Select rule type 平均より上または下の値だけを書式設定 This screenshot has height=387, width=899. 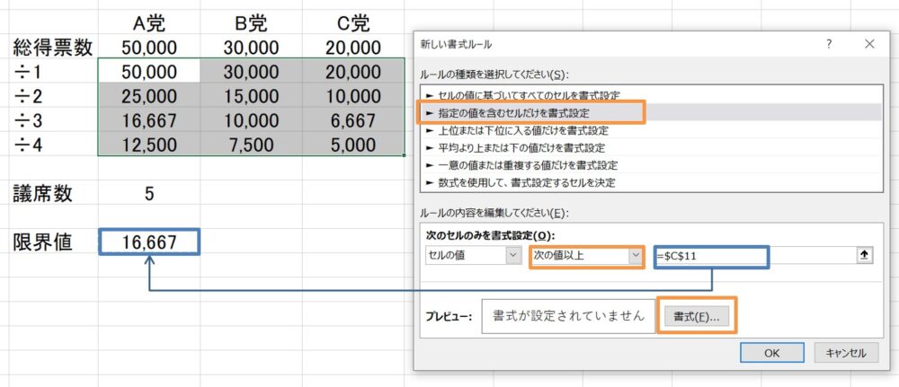click(x=651, y=147)
